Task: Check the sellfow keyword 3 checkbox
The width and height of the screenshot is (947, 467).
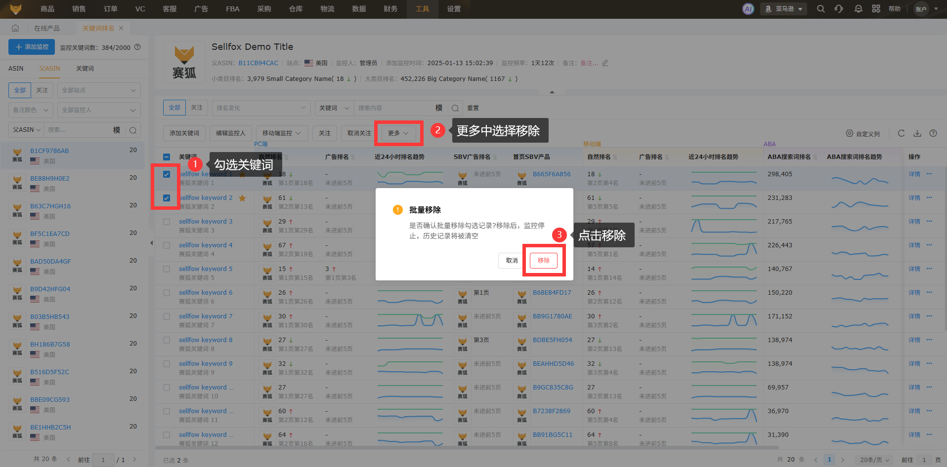Action: click(x=167, y=222)
